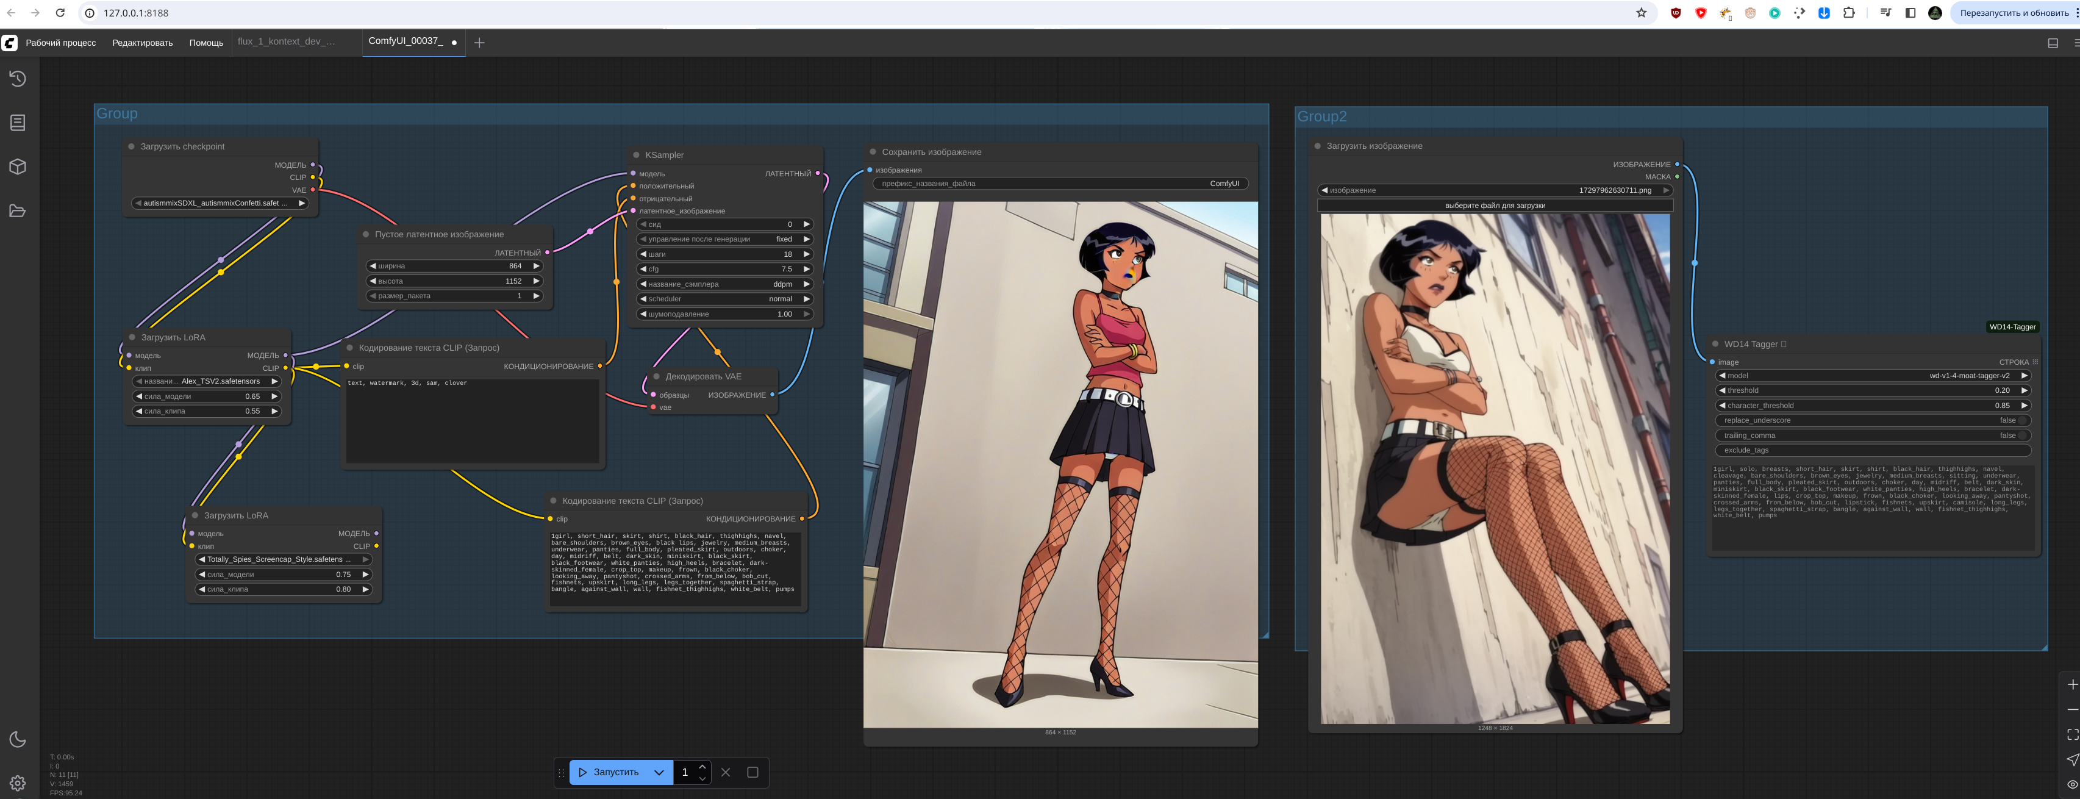Reload the page in browser

coord(60,13)
